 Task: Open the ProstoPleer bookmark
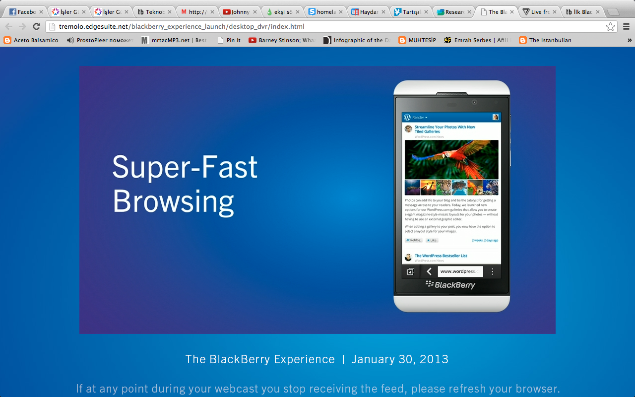click(100, 40)
